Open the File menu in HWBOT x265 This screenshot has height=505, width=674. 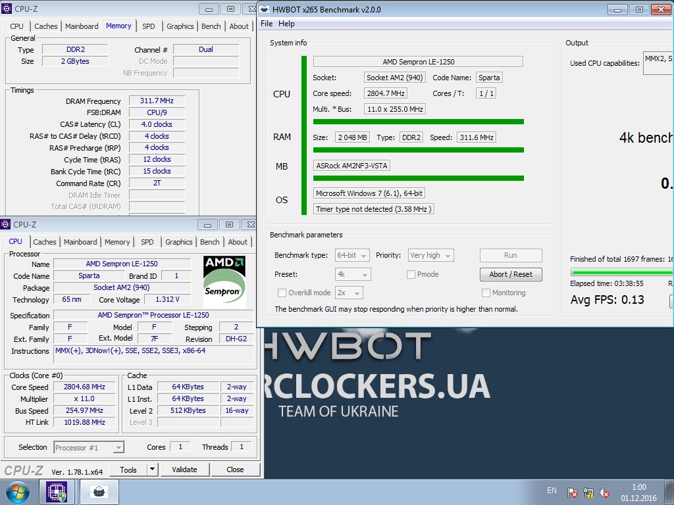tap(267, 24)
